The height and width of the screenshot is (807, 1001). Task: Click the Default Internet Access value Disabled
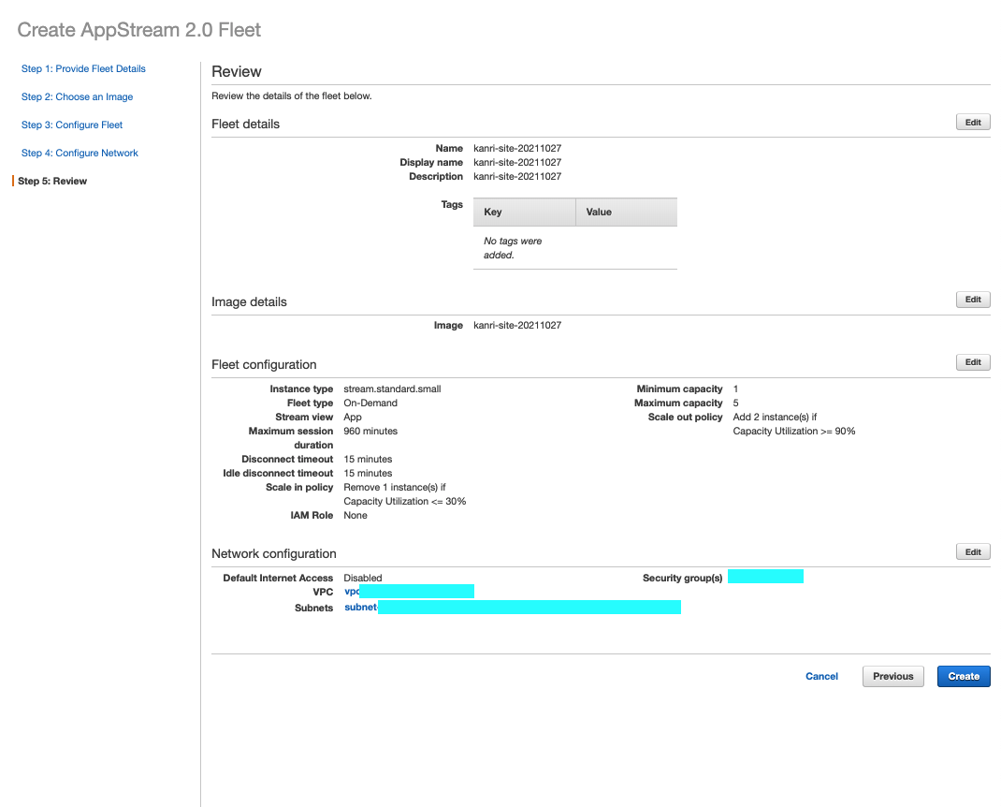tap(363, 578)
